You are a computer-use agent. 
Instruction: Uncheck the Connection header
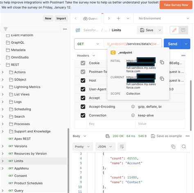tap(83, 115)
